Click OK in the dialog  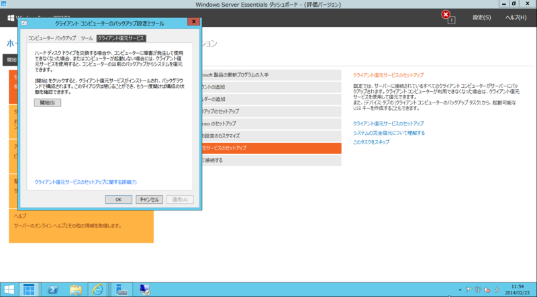click(119, 200)
